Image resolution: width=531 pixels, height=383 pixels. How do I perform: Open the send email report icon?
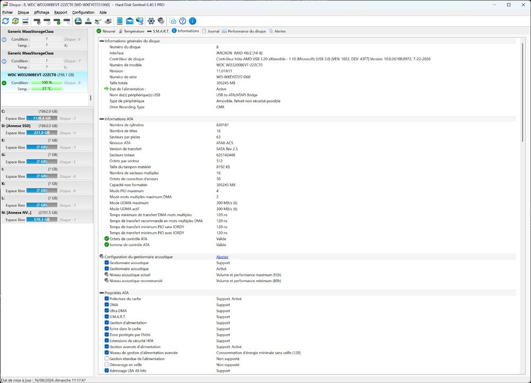(130, 21)
